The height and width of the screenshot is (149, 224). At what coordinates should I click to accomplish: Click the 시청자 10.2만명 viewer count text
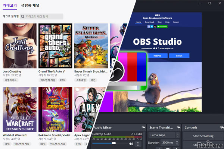click(x=48, y=75)
